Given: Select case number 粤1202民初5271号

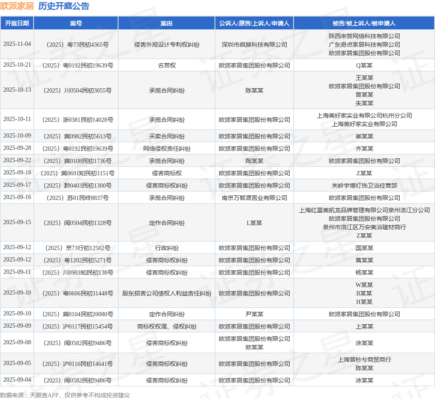Looking at the screenshot, I should click(x=77, y=260).
